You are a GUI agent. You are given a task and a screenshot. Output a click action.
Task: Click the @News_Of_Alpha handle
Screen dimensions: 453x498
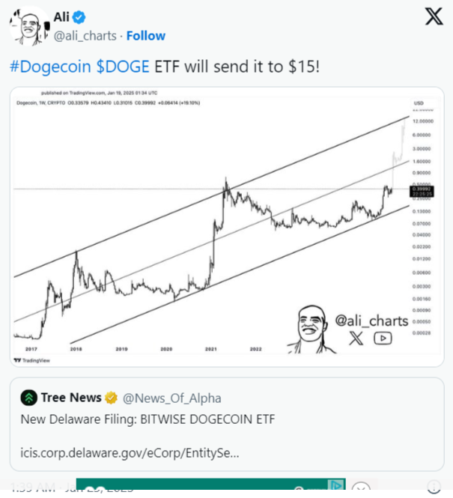[171, 398]
